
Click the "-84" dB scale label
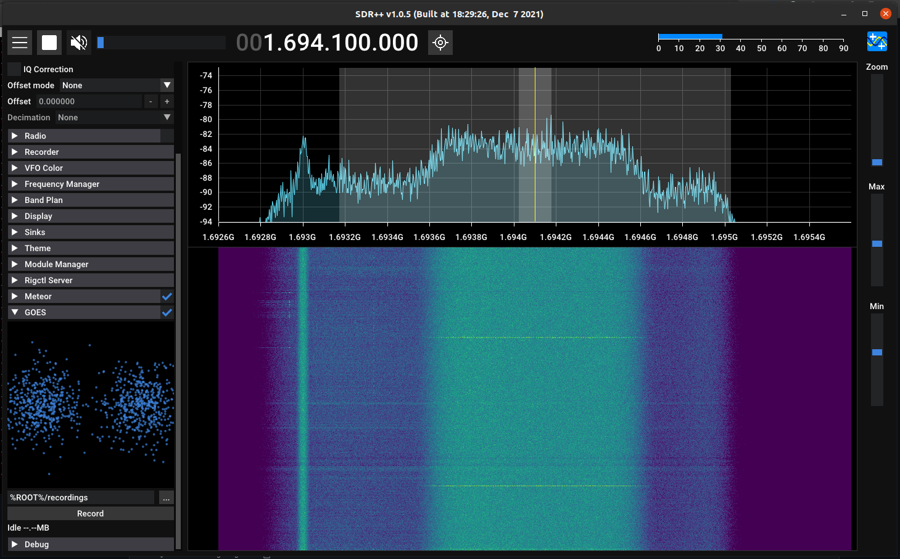(x=206, y=149)
